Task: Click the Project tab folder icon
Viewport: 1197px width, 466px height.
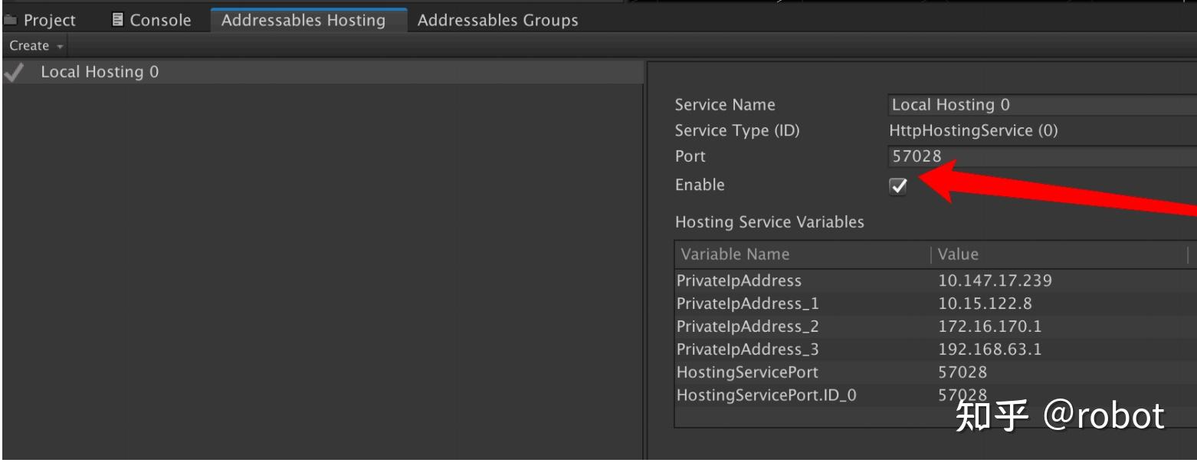Action: [12, 20]
